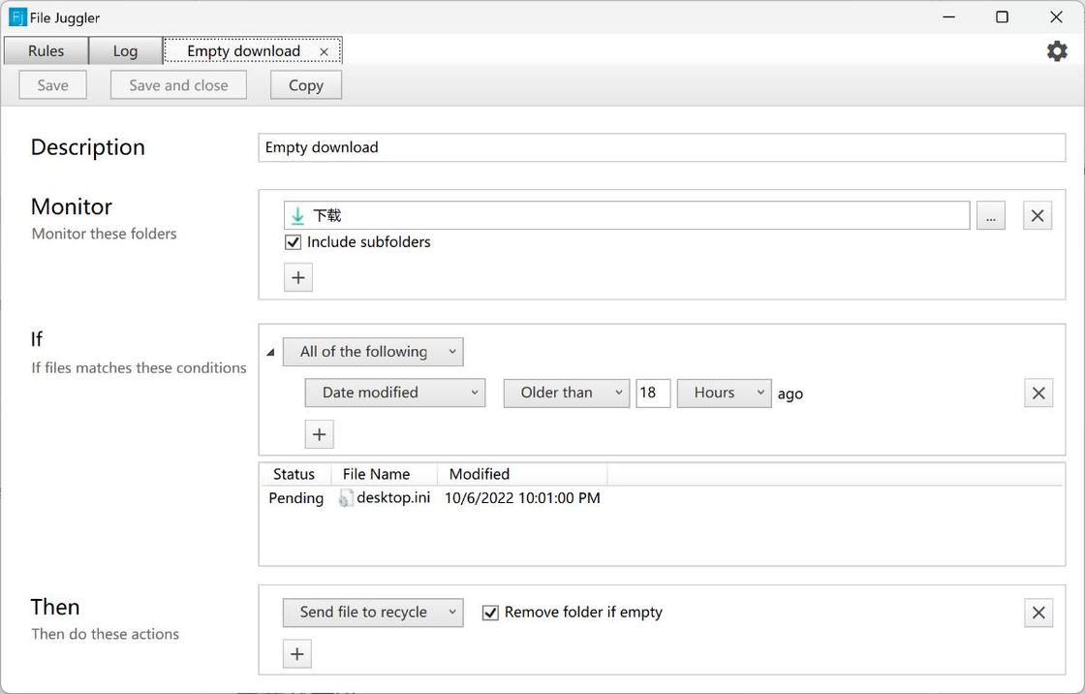
Task: Browse for folder with ellipsis button
Action: point(991,215)
